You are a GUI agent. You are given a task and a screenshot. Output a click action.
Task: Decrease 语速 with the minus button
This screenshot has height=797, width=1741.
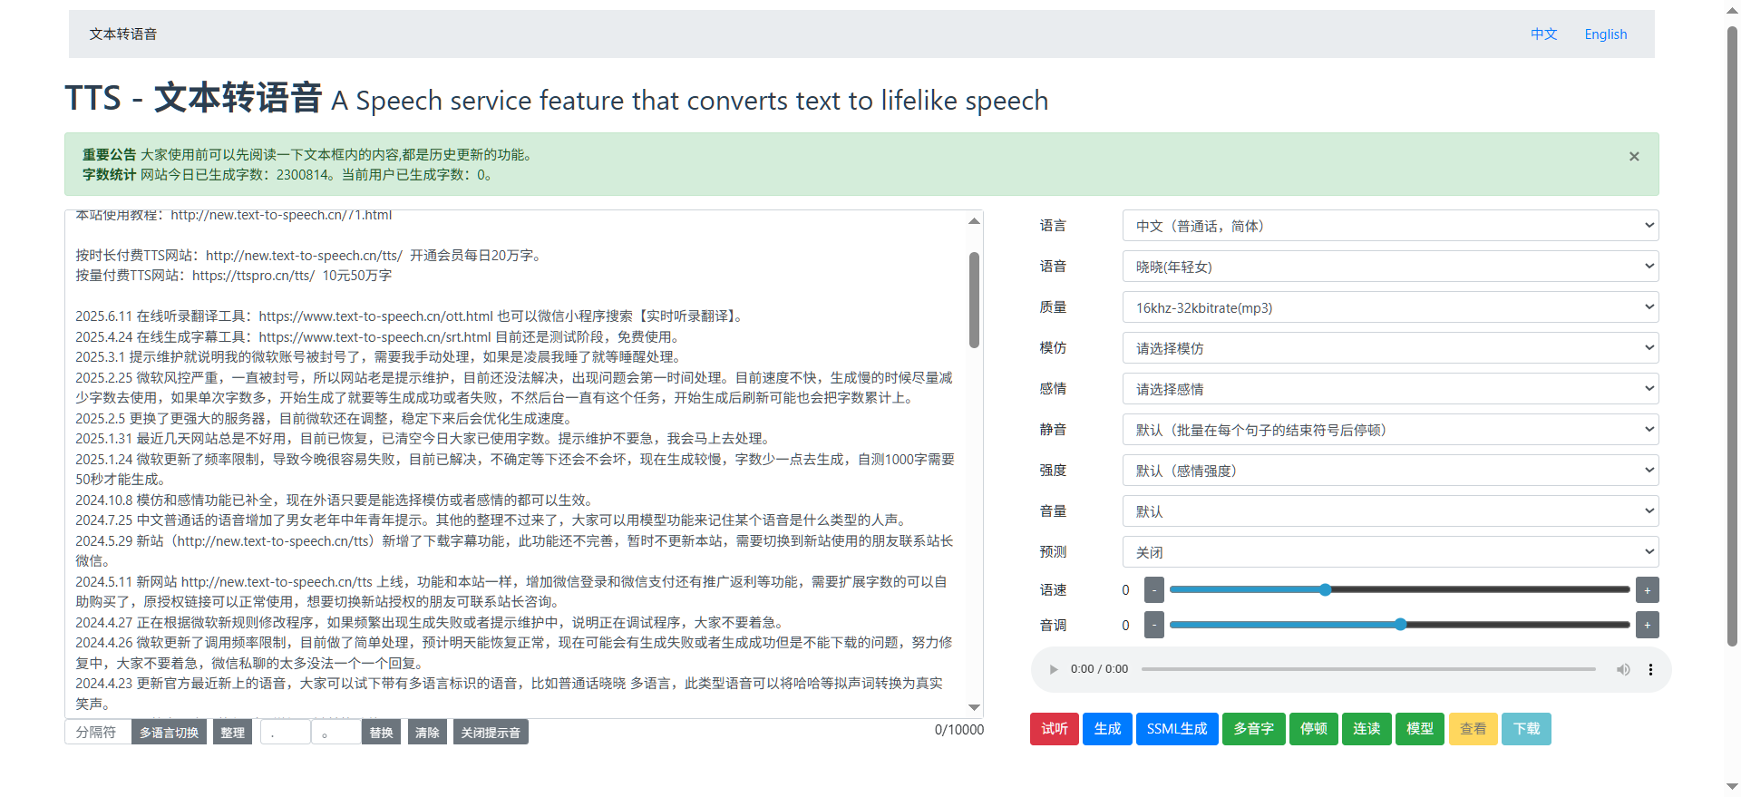pos(1153,590)
